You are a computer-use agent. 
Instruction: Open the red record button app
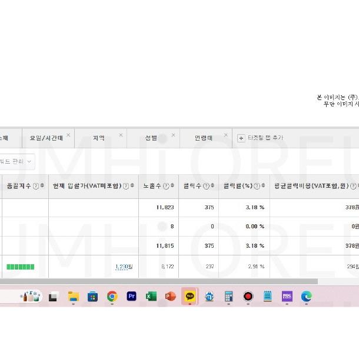point(248,297)
